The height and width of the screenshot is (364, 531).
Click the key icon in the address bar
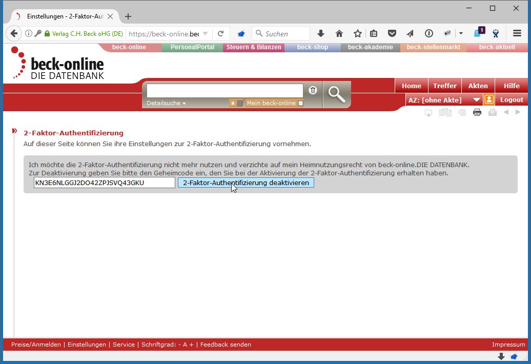[38, 33]
